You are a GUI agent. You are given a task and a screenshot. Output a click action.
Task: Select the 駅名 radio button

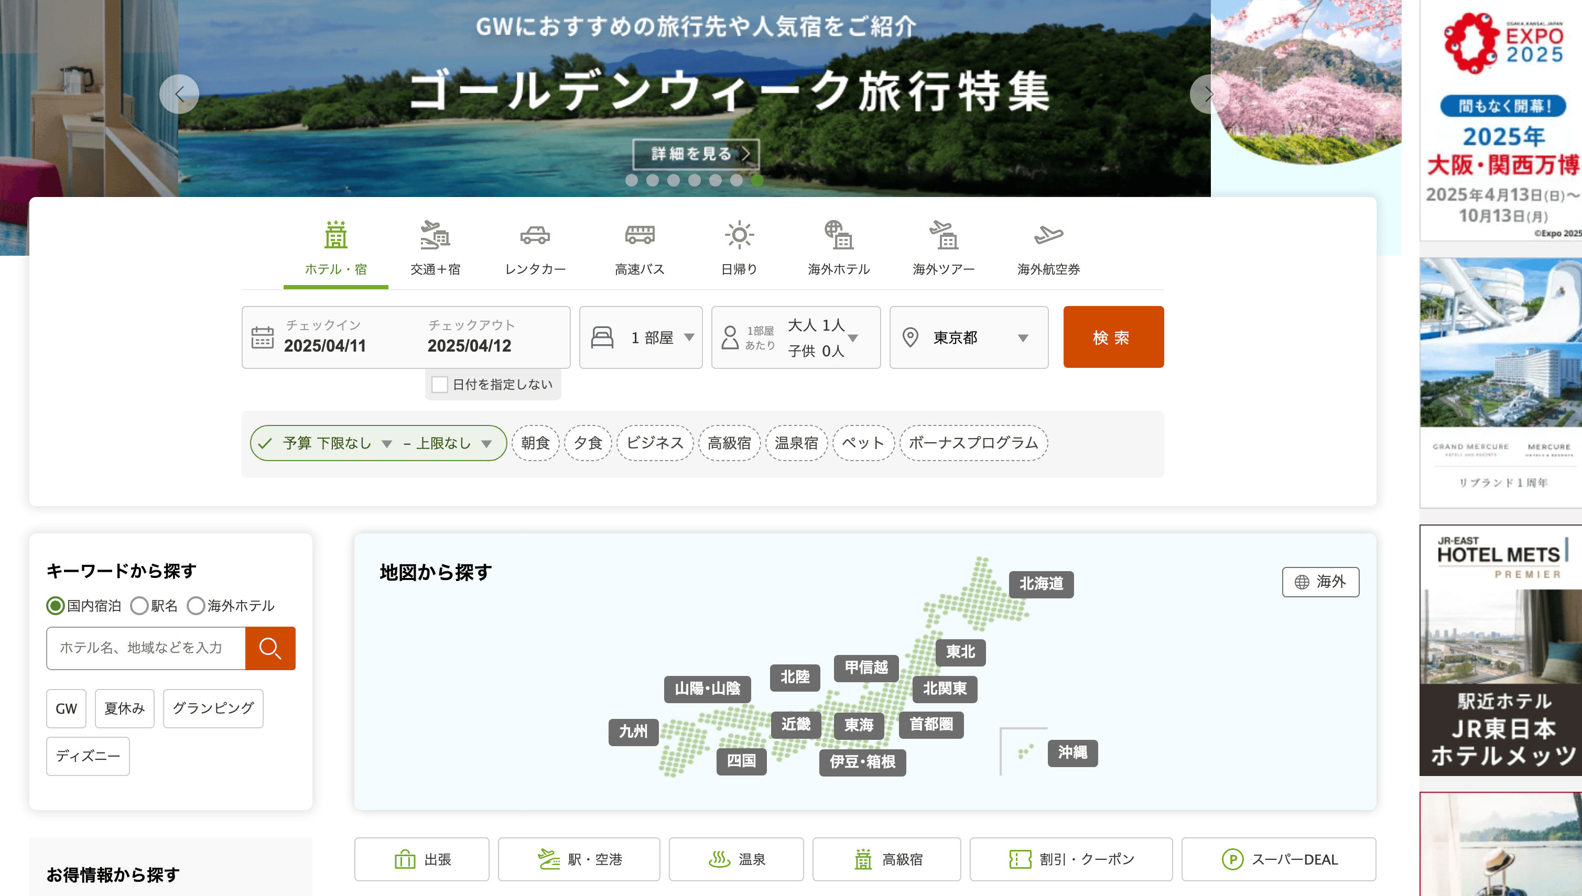pyautogui.click(x=140, y=606)
